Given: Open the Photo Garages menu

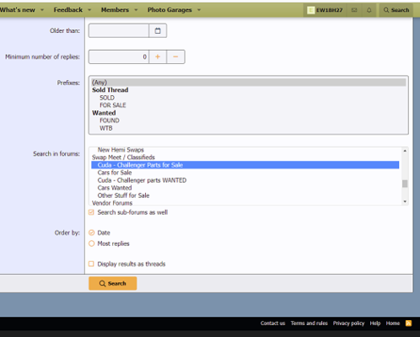Looking at the screenshot, I should click(x=170, y=10).
